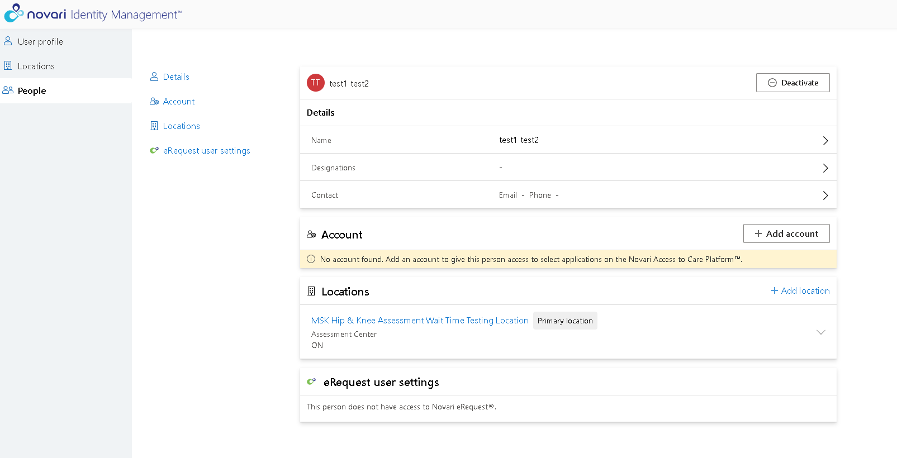Jump to eRequest user settings link
Image resolution: width=897 pixels, height=458 pixels.
point(207,151)
